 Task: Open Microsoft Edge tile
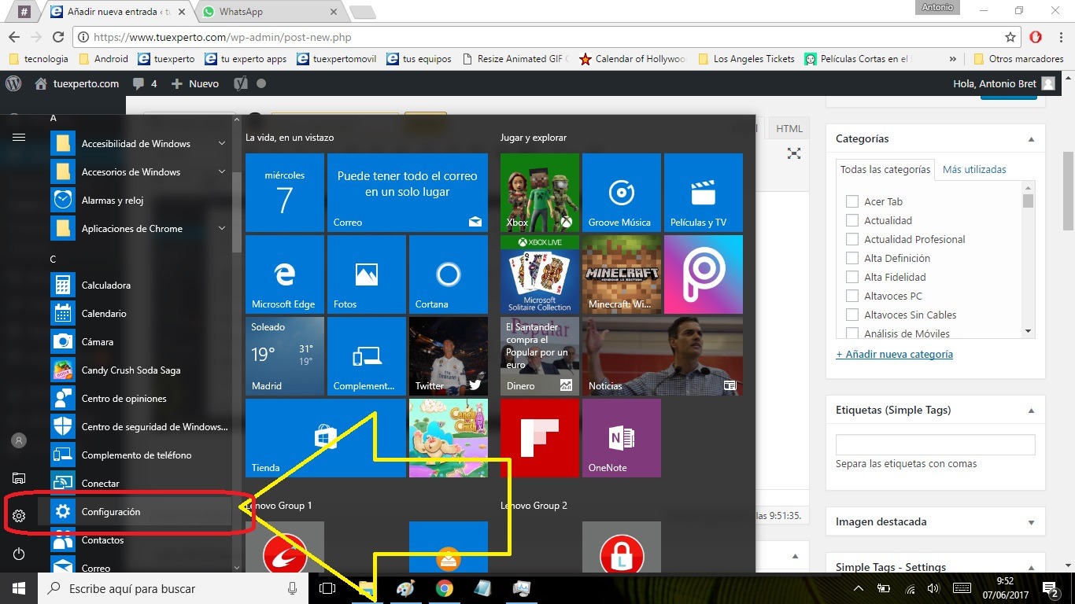pyautogui.click(x=285, y=274)
